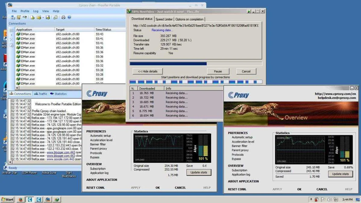
Task: Pause the IDM download
Action: (218, 71)
